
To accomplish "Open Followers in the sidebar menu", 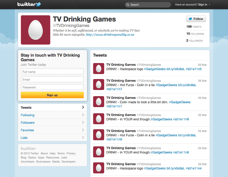I will click(52, 122).
